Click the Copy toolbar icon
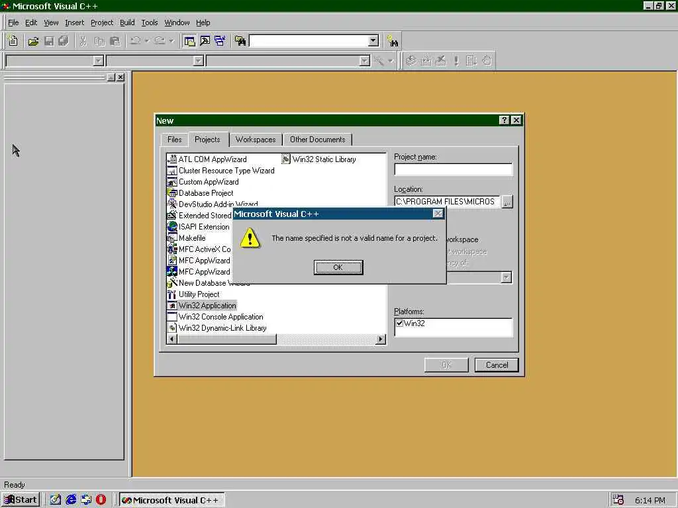This screenshot has height=508, width=678. coord(99,41)
